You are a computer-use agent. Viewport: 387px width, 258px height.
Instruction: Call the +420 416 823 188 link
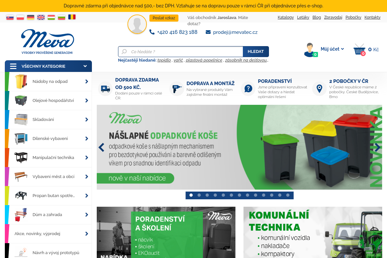(177, 32)
